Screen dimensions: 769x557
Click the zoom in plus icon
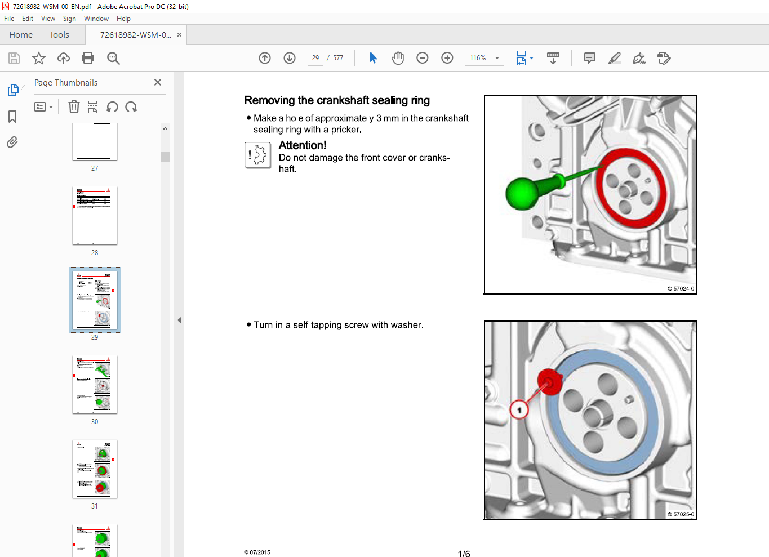click(x=447, y=58)
